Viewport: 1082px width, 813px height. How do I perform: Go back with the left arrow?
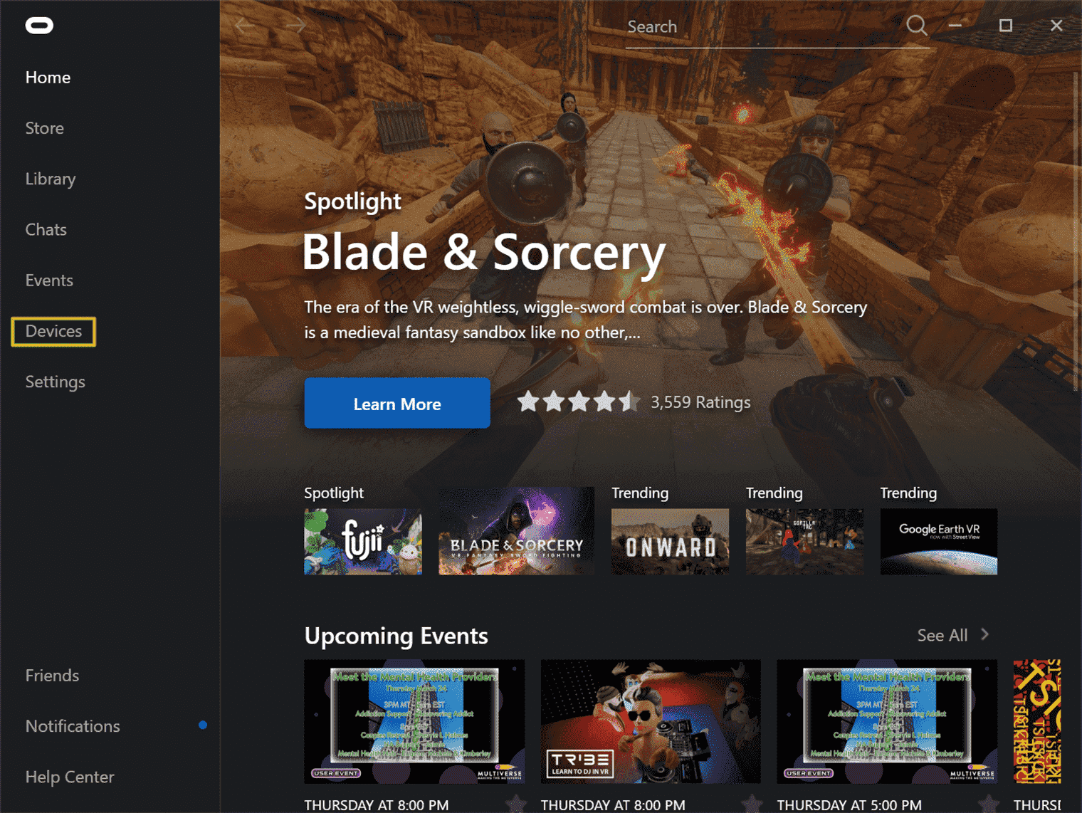point(245,26)
